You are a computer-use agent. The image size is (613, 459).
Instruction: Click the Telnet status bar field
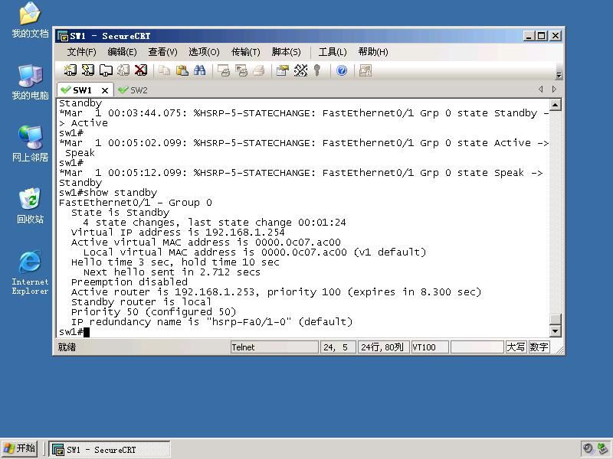[274, 347]
